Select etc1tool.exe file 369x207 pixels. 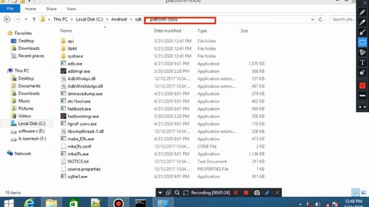(x=79, y=101)
